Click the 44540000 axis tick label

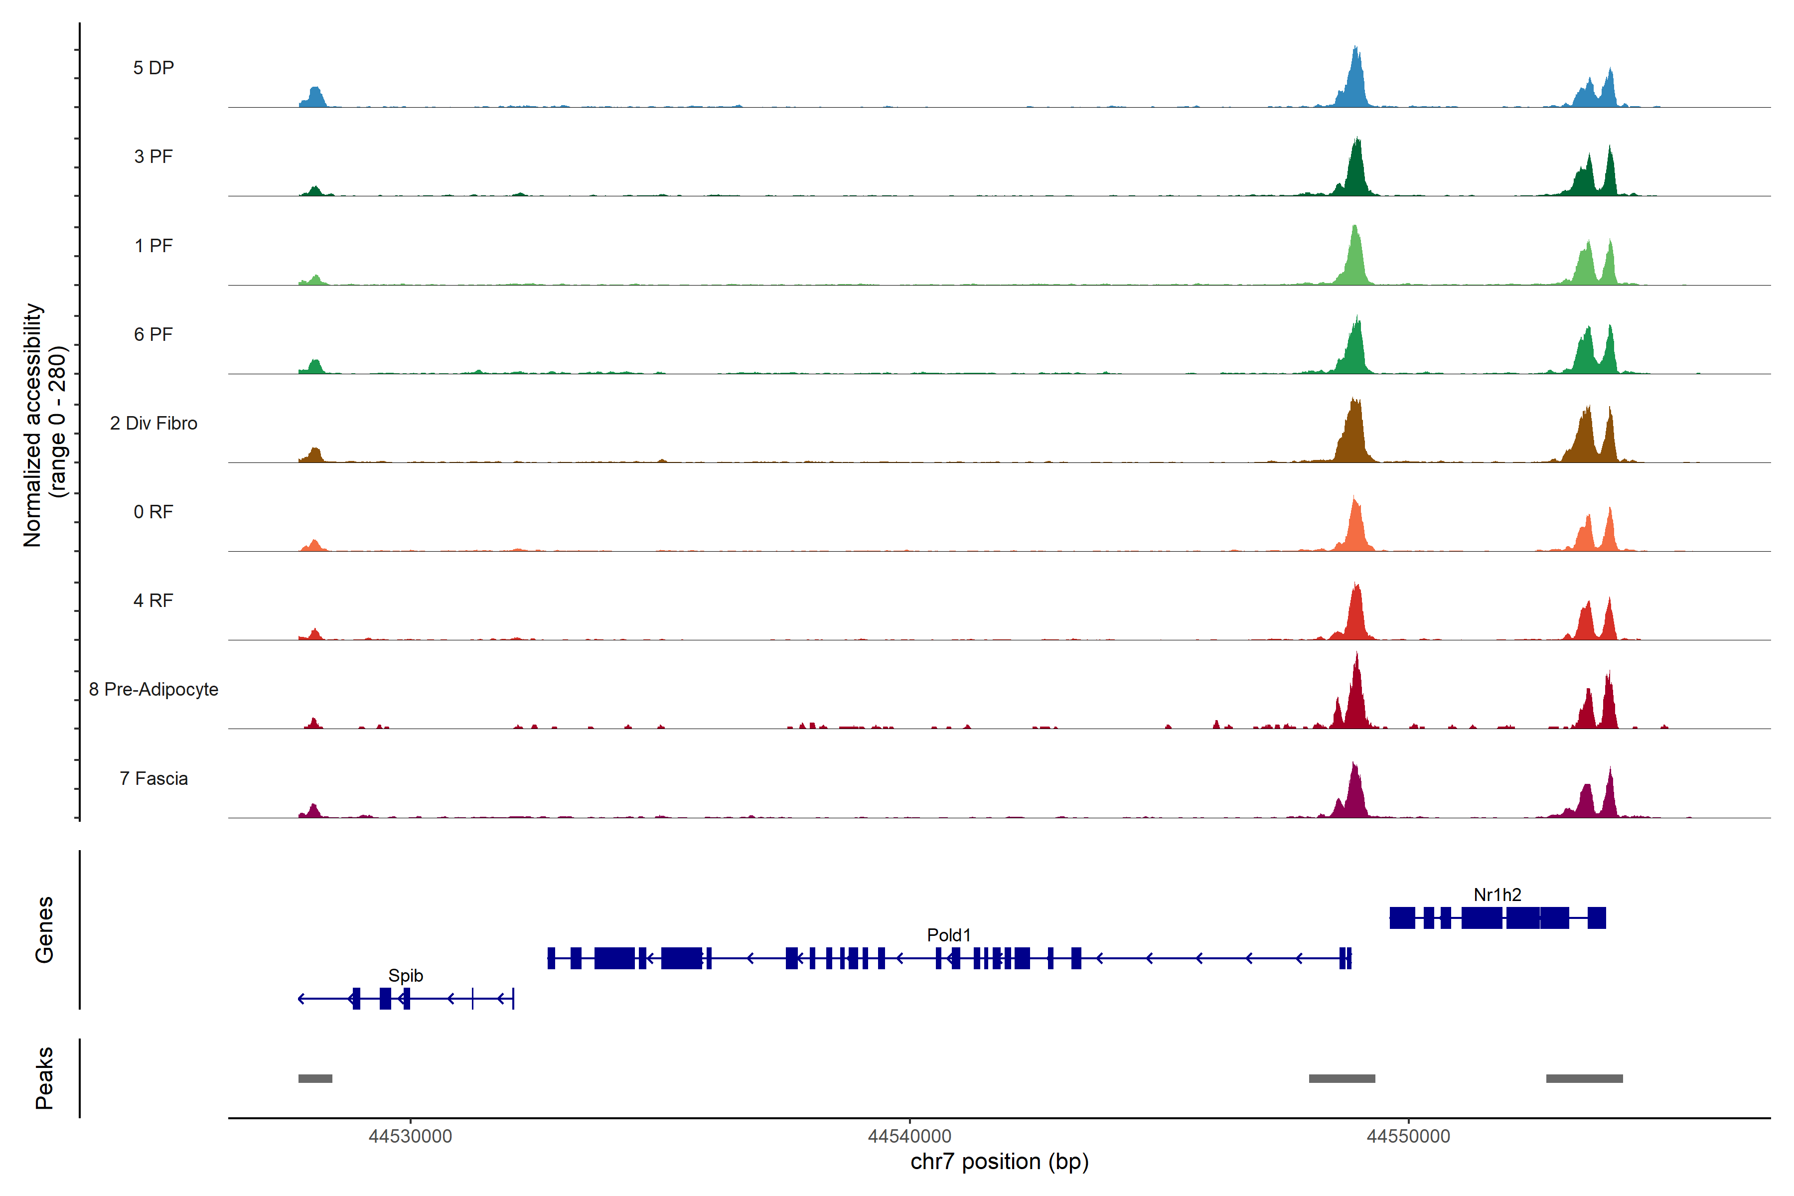(x=909, y=1137)
